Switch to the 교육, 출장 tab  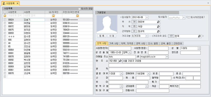pyautogui.click(x=166, y=44)
